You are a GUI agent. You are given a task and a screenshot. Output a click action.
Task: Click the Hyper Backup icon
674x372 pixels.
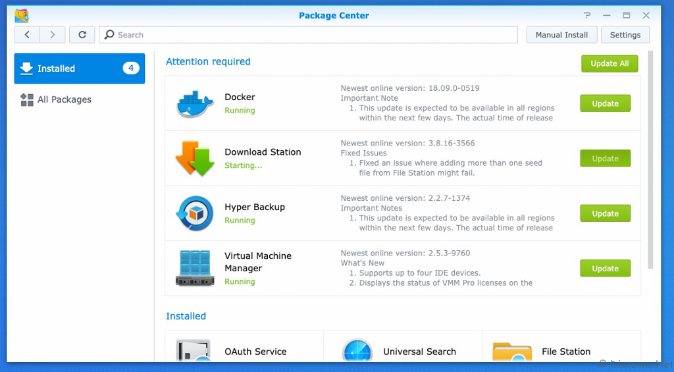click(195, 213)
